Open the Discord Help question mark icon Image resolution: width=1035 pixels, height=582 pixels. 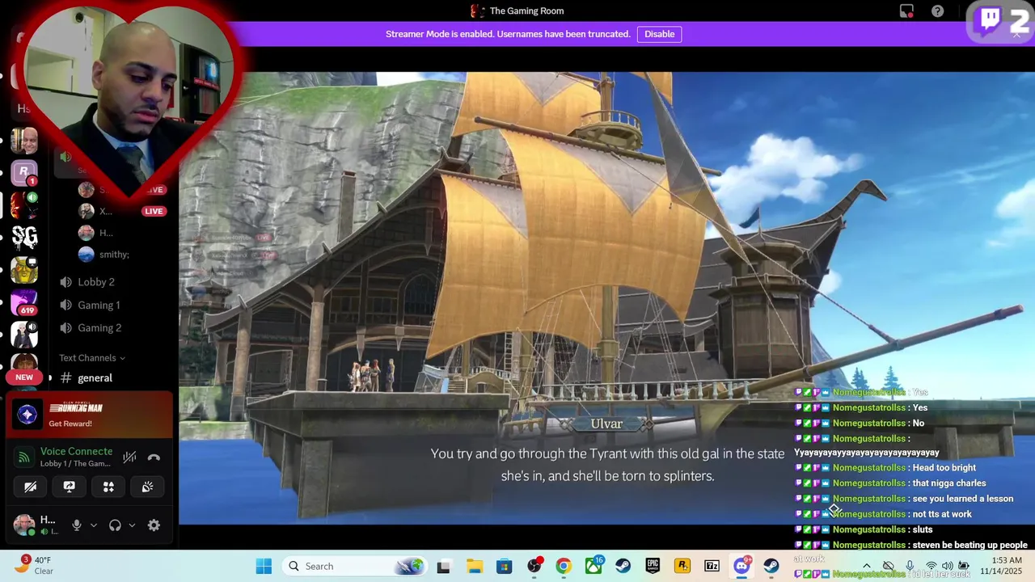point(937,11)
